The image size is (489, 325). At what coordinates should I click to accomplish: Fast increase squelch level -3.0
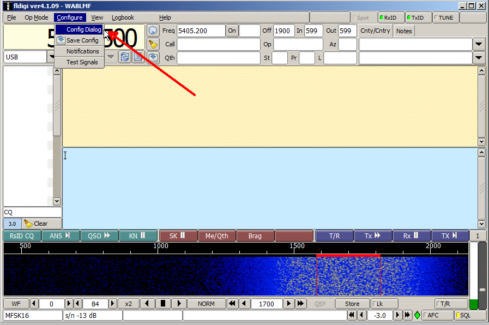click(407, 315)
